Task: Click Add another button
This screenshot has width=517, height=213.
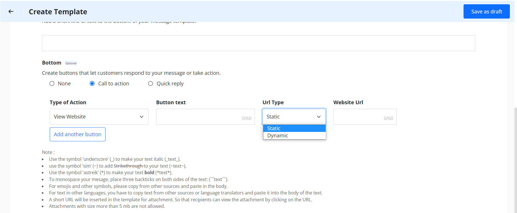Action: click(77, 134)
